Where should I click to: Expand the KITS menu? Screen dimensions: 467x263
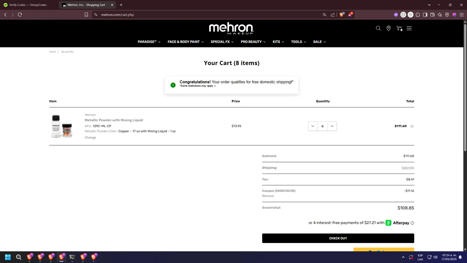coord(278,42)
